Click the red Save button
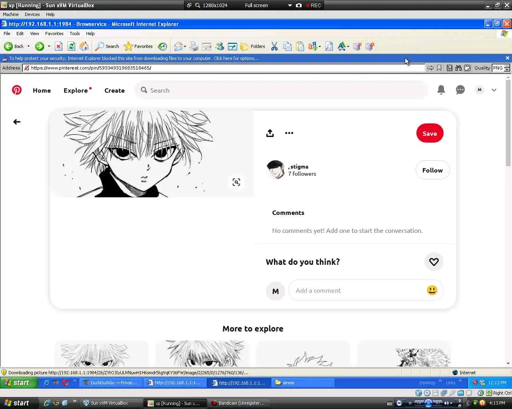 [x=430, y=133]
